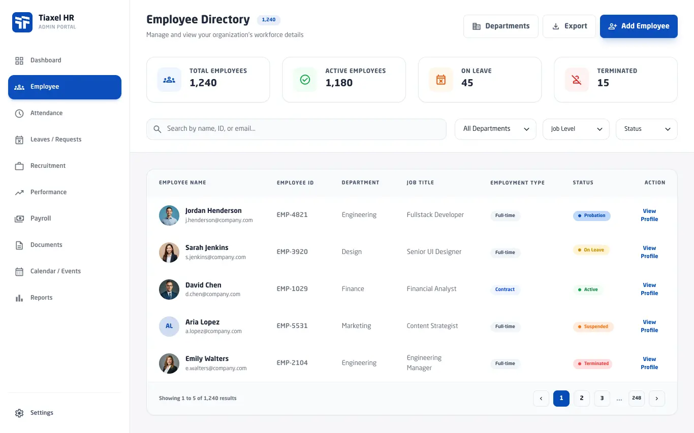Click the Dashboard grid icon in sidebar
694x433 pixels.
click(19, 61)
